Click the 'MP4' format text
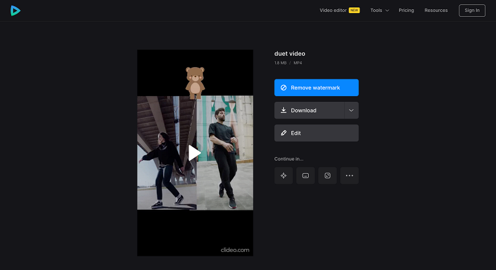Screen dimensions: 496x270 (x=298, y=63)
